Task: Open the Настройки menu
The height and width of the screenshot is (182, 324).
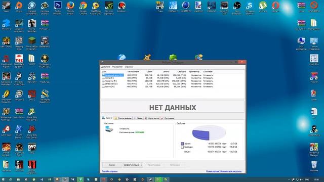Action: (117, 67)
